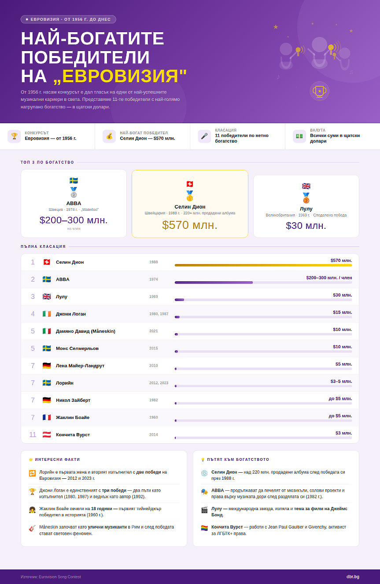This screenshot has width=380, height=584.
Task: Click the gold medal on Селин Дион card
Action: tap(190, 196)
